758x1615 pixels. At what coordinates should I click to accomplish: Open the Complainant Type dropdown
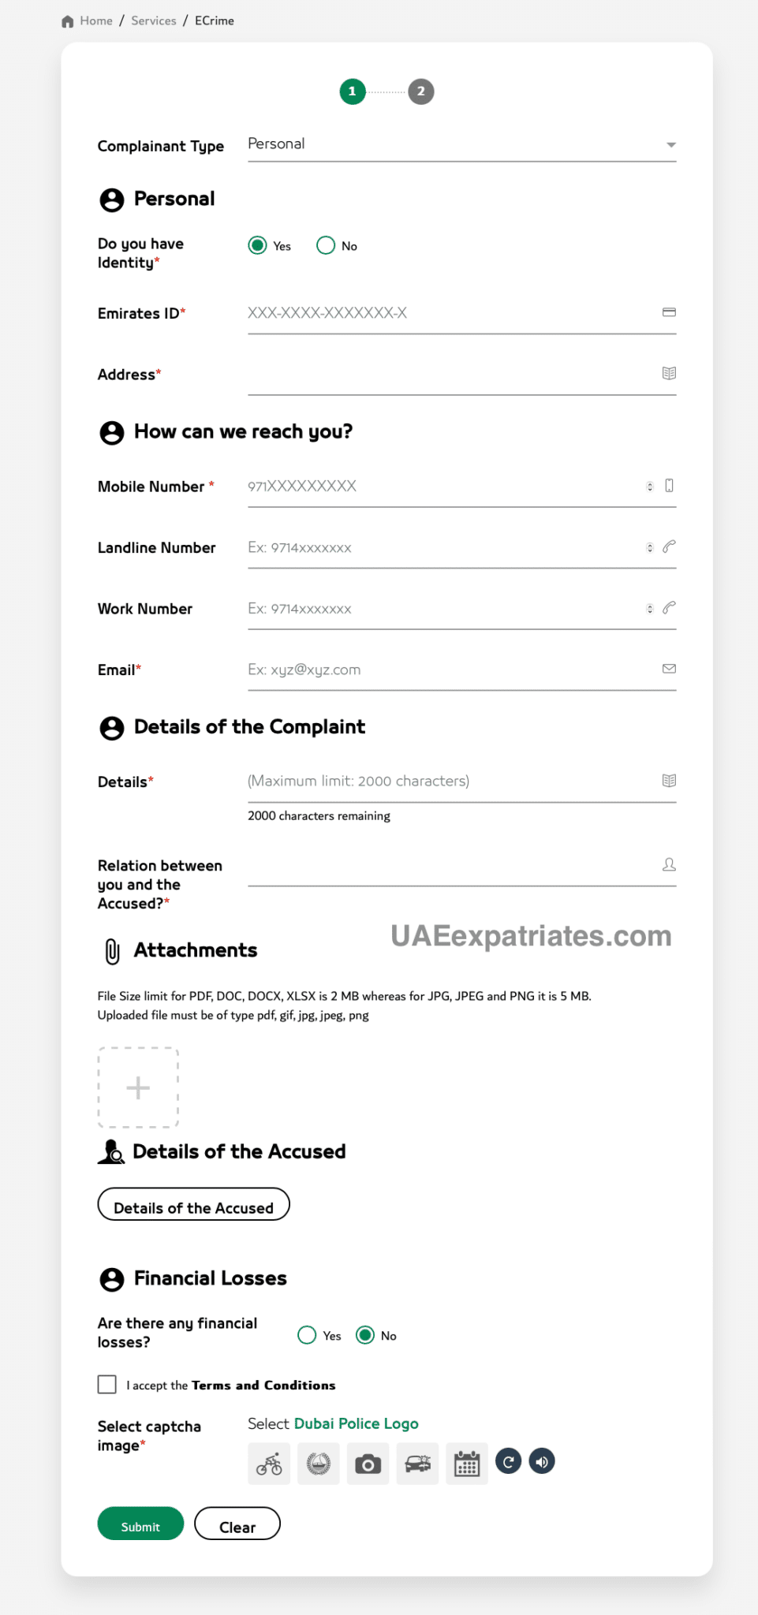tap(670, 144)
